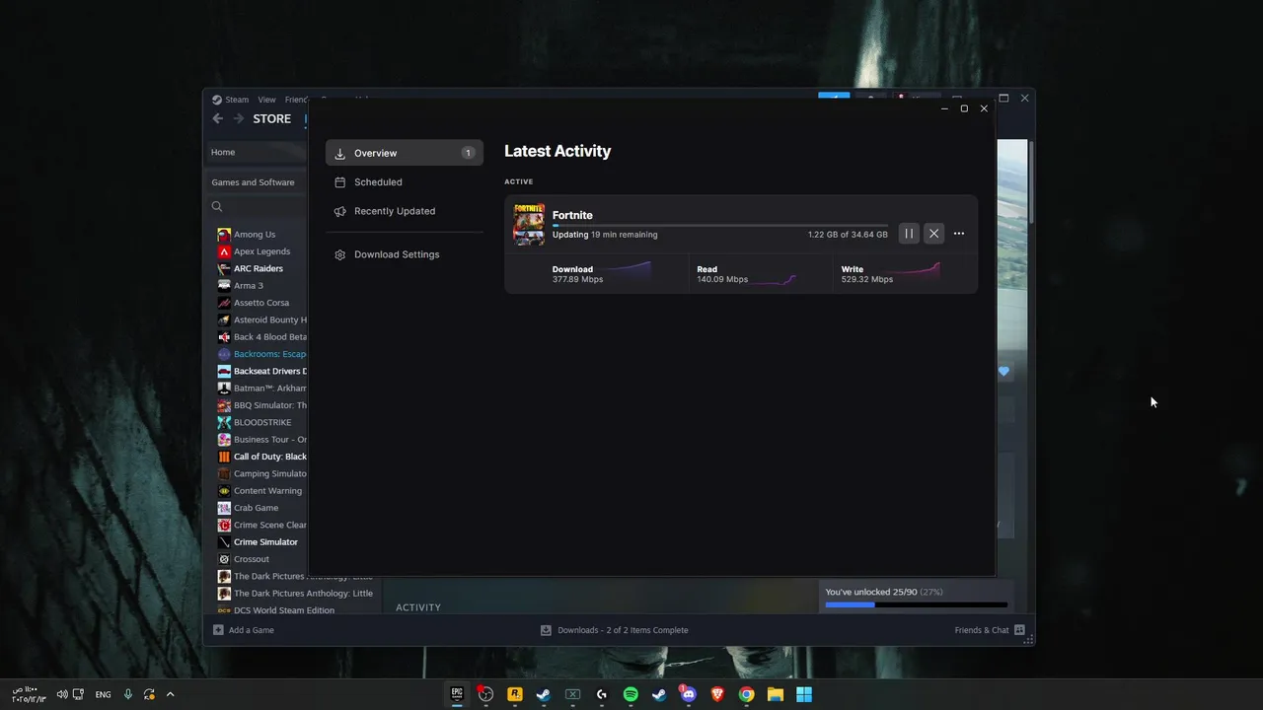Open the Brave browser from the taskbar
The height and width of the screenshot is (710, 1263).
point(717,694)
